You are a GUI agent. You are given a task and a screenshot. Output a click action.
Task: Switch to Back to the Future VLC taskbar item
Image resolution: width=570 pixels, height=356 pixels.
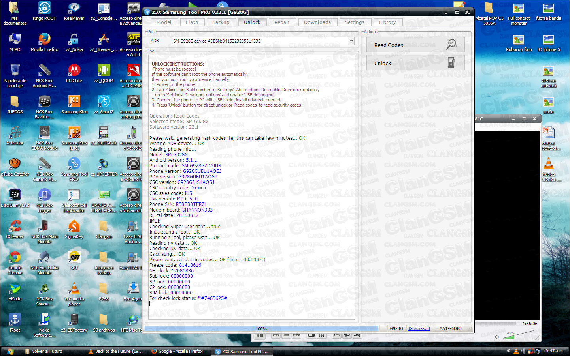click(x=115, y=351)
